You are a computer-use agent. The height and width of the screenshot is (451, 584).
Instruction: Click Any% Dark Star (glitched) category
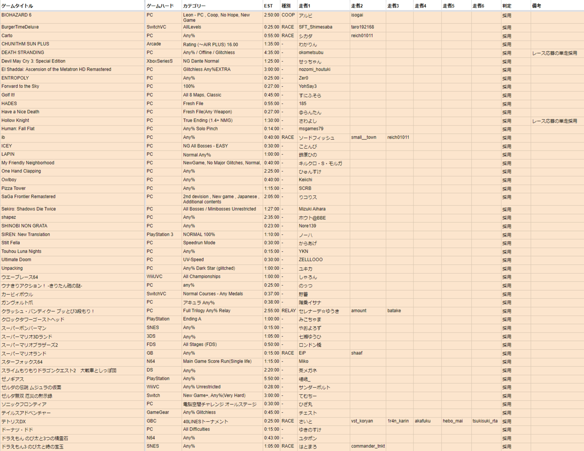click(222, 269)
